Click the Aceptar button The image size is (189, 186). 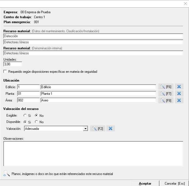[145, 183]
